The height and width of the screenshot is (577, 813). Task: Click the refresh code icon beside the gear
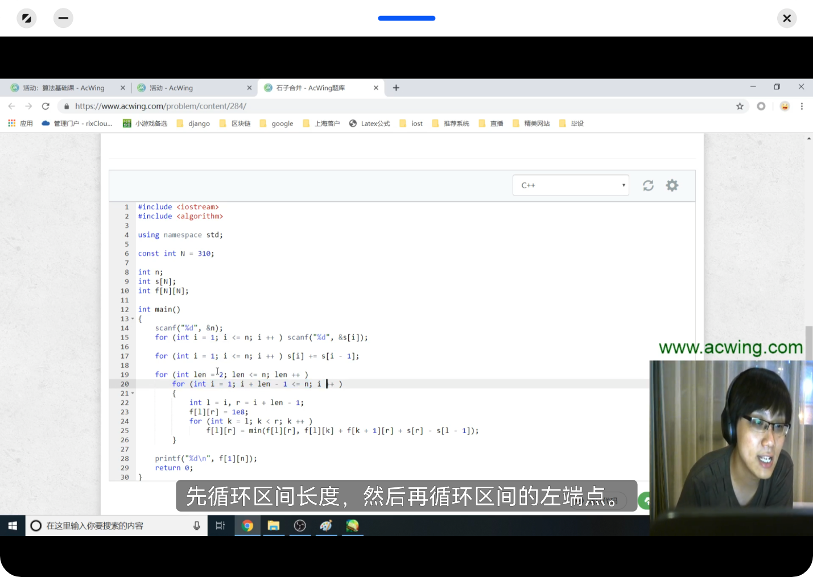[648, 185]
